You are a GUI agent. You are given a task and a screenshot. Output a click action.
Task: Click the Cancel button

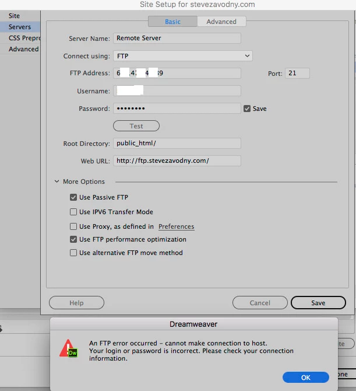coord(260,303)
